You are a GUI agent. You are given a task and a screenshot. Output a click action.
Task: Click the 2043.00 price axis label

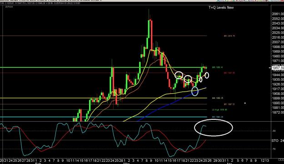pos(278,23)
